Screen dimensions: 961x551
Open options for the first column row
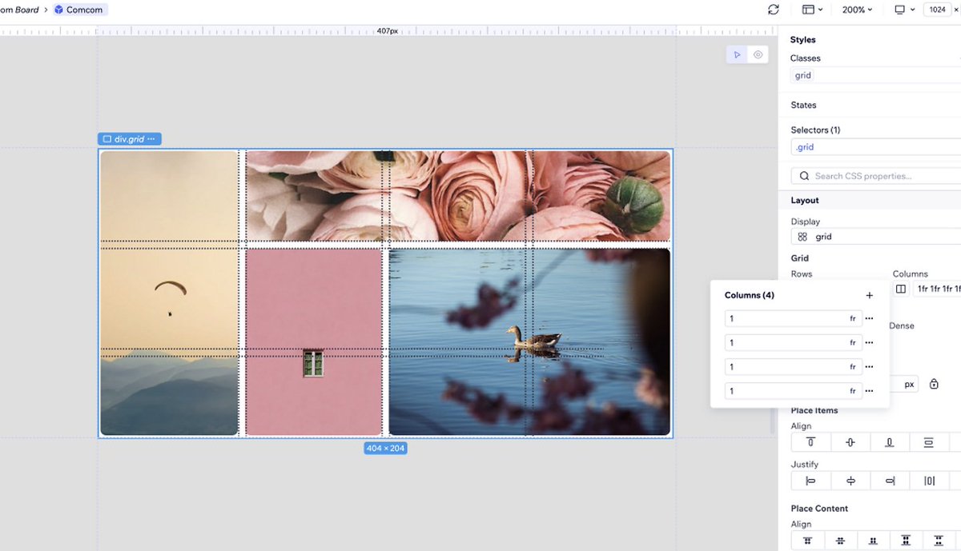870,318
